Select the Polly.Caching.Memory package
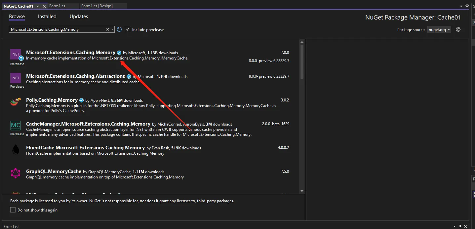475x229 pixels. [150, 105]
